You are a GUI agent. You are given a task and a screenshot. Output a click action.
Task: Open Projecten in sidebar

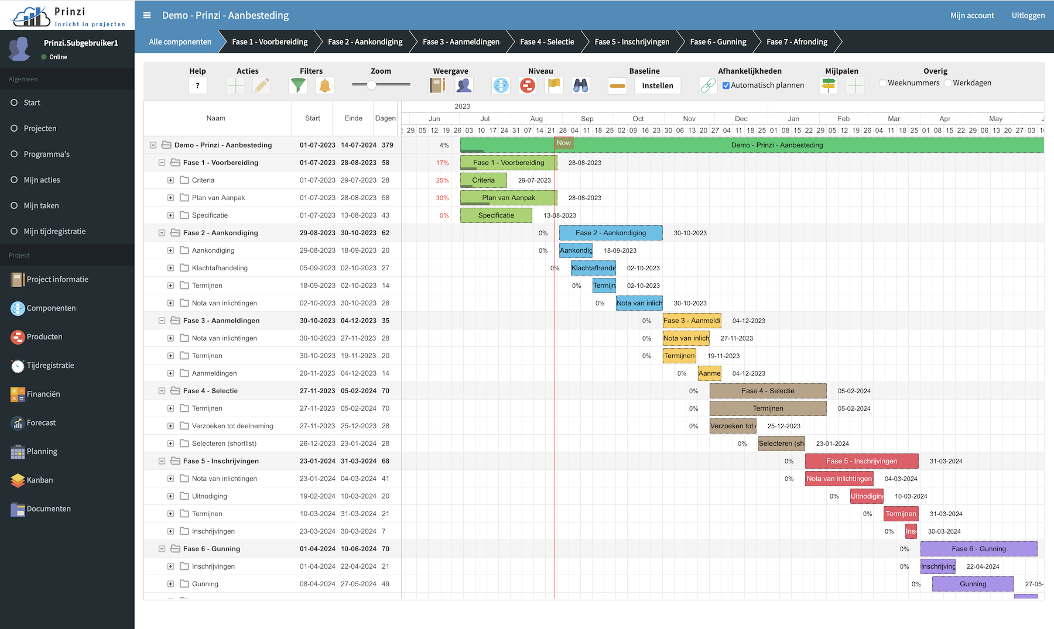[67, 128]
